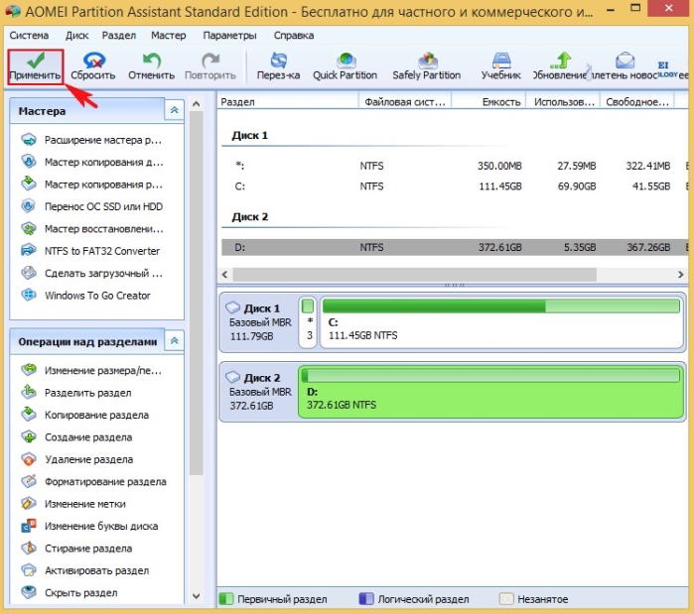Launch Мастер восстановления wizard
Screen dimensions: 694x614
pos(92,229)
